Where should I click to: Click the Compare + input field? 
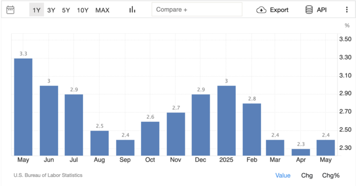pyautogui.click(x=197, y=10)
